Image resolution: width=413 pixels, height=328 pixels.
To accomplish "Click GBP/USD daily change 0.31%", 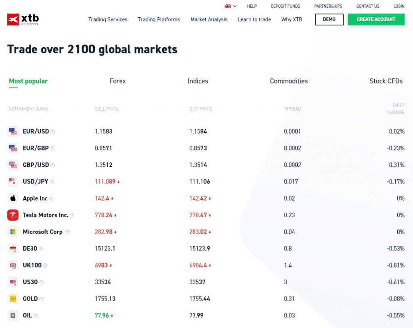I will [397, 165].
